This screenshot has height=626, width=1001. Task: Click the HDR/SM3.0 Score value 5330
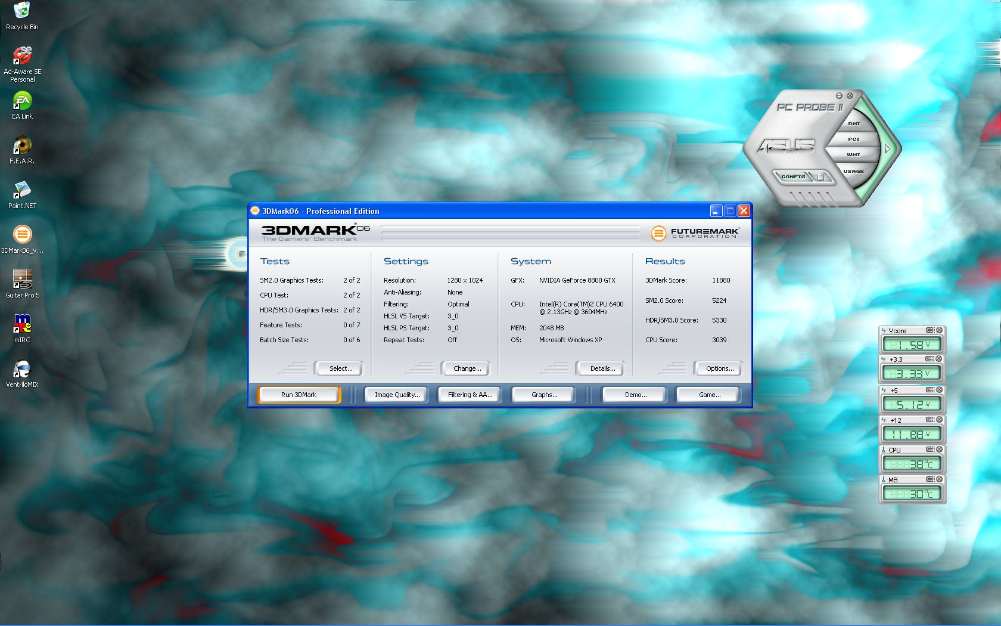point(719,320)
